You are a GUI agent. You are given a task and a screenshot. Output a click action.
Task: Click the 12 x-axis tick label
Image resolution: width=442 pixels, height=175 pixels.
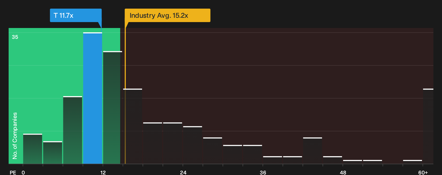point(103,173)
